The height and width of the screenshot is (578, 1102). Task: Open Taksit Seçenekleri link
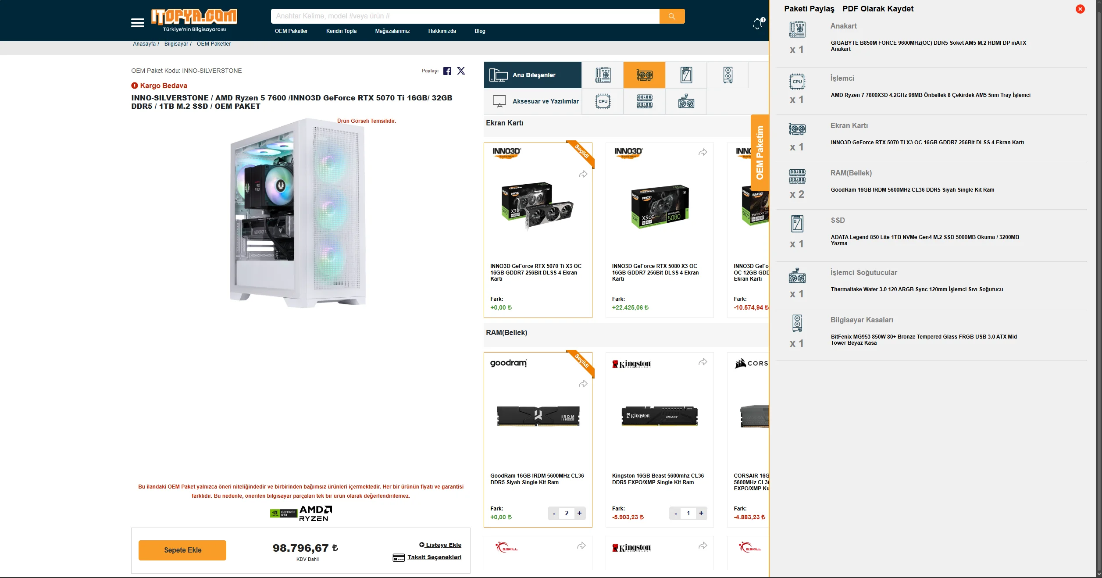(x=434, y=557)
